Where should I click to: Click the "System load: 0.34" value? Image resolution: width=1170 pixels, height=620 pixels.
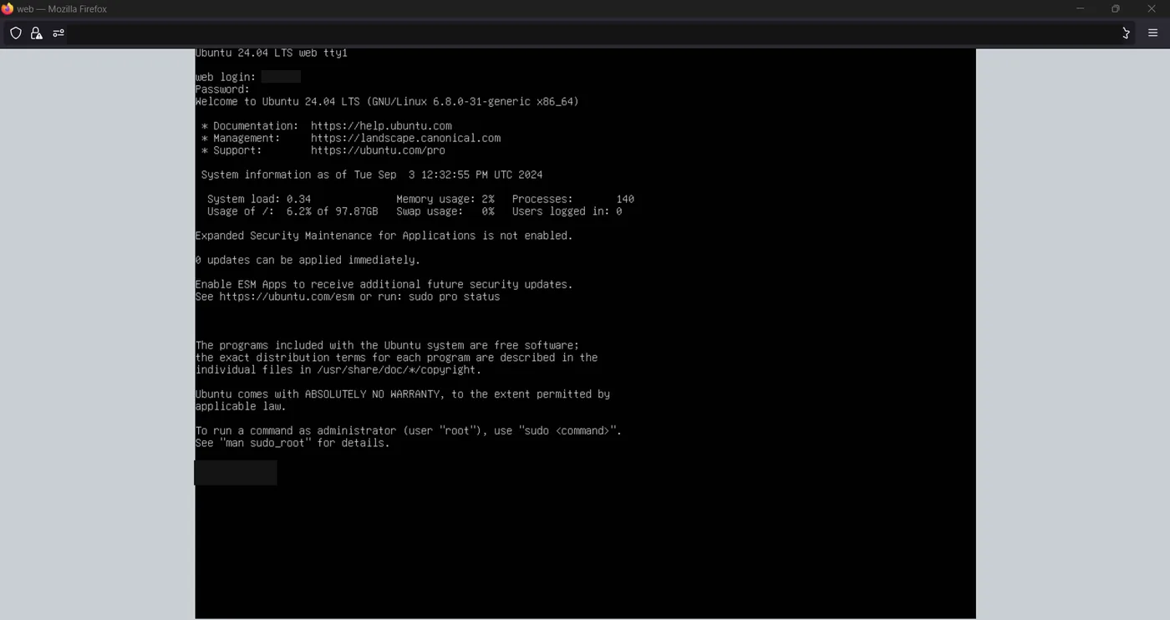pyautogui.click(x=259, y=199)
